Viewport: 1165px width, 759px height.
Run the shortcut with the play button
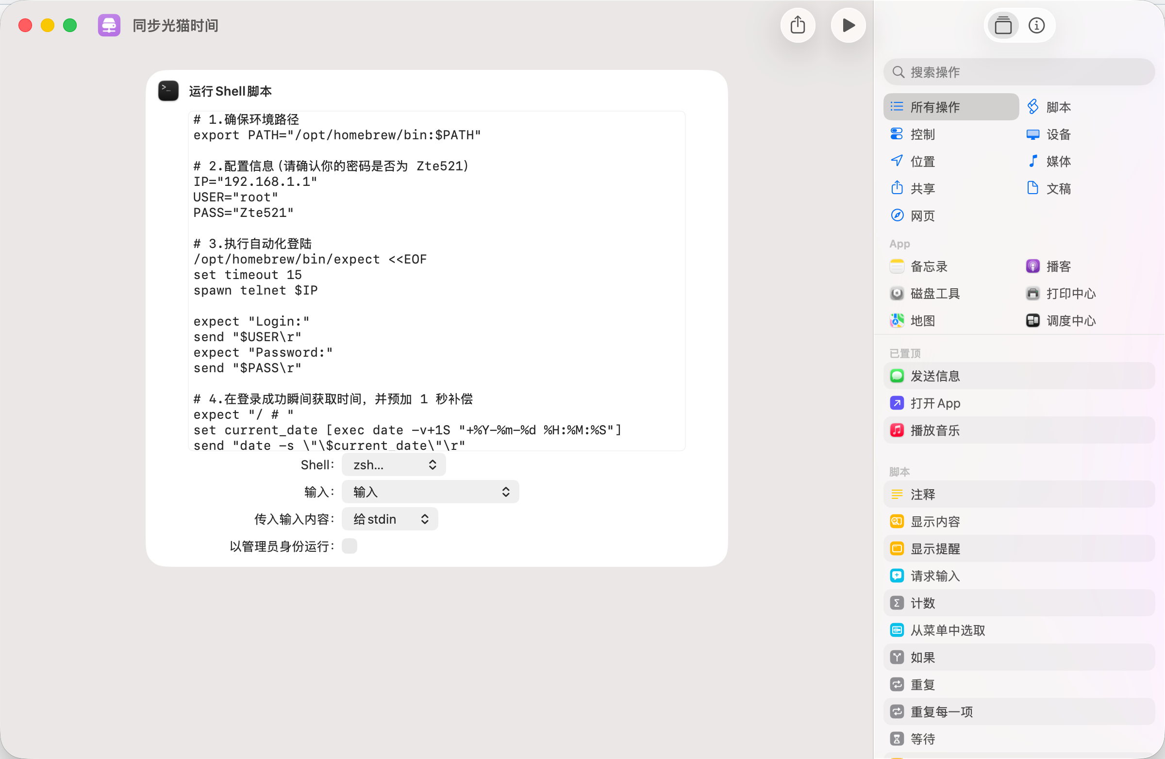pyautogui.click(x=848, y=25)
